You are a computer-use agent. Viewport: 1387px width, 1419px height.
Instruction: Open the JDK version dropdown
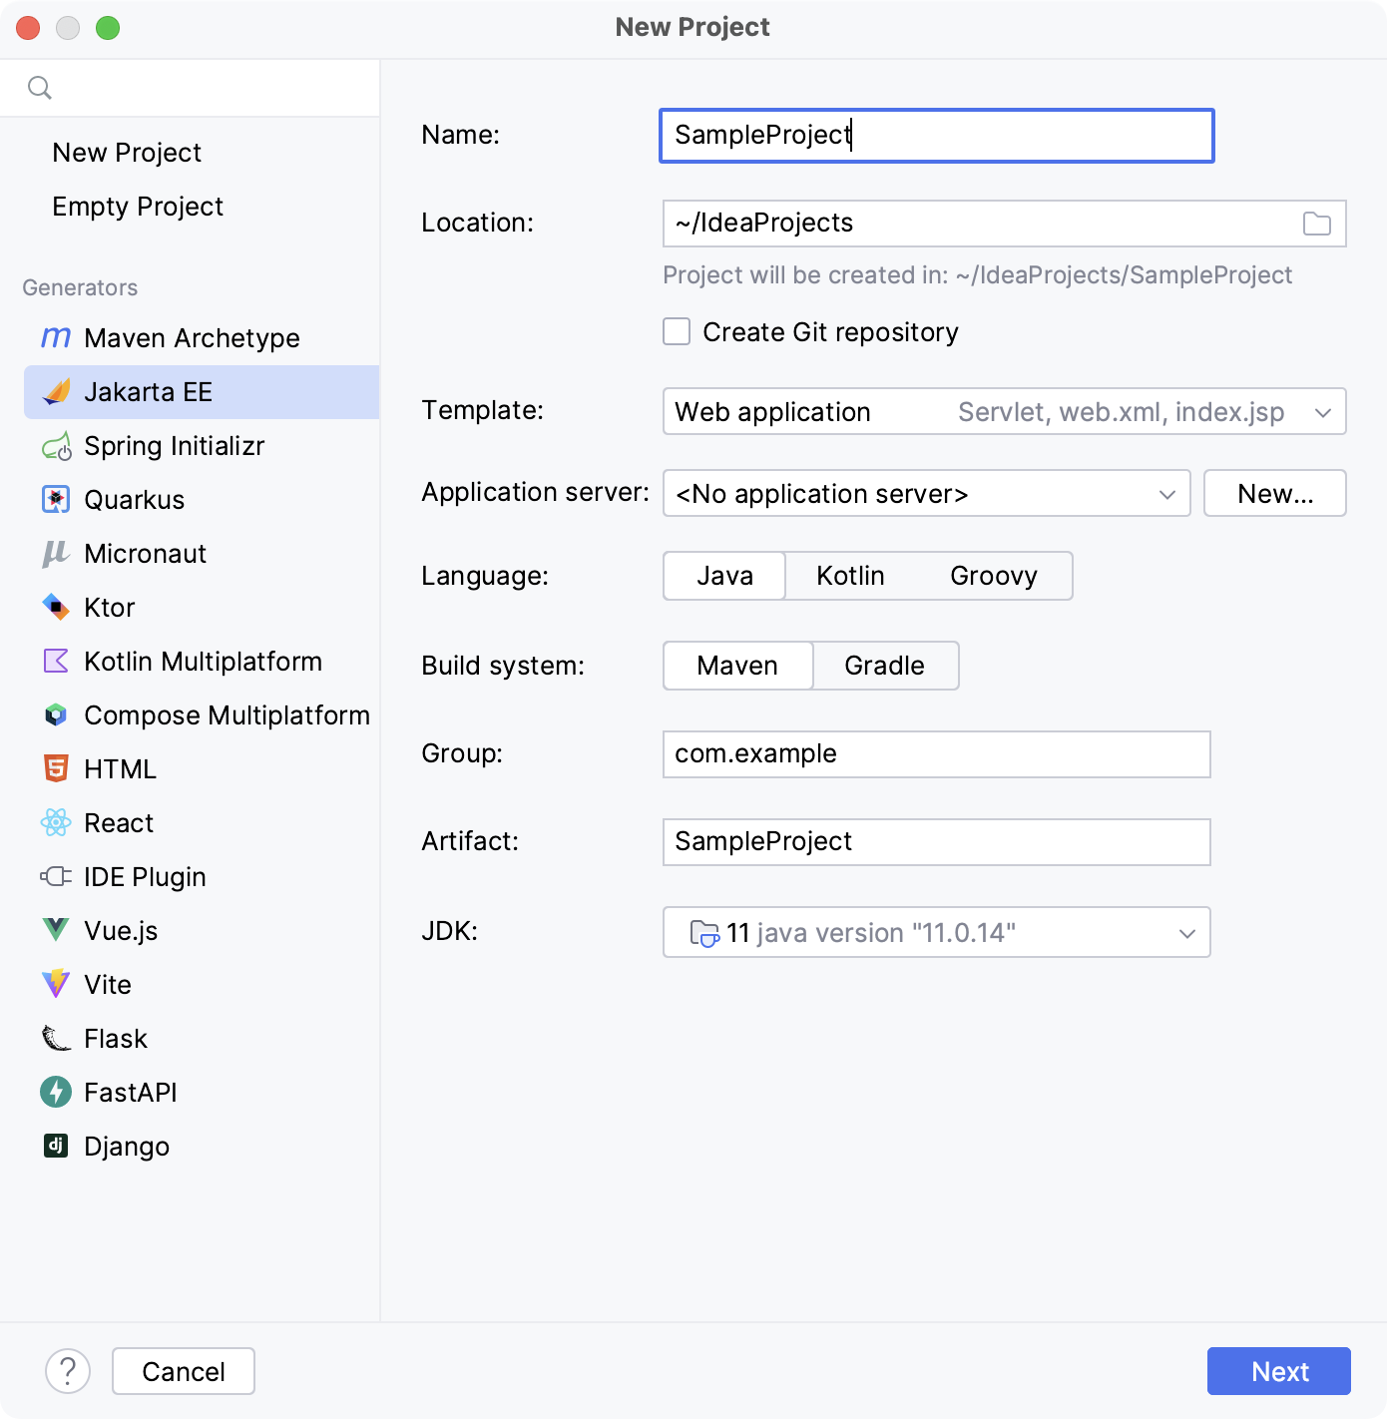point(1185,932)
